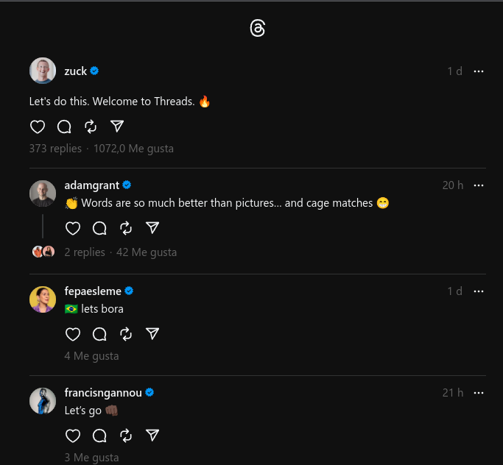Open francisngannou's profile via username

[103, 393]
